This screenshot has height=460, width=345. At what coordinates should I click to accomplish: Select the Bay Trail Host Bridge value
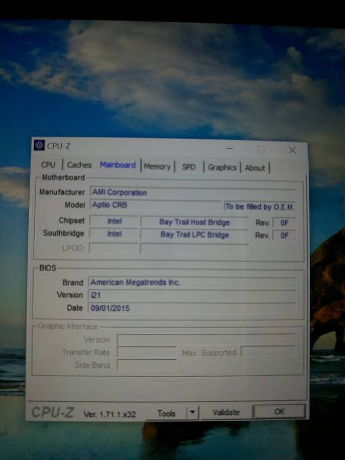point(194,222)
